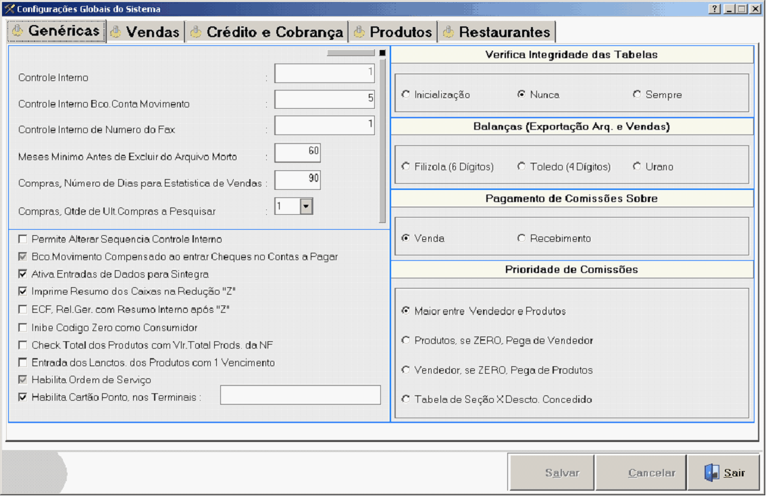Click the Produtos tab icon
766x496 pixels.
359,32
